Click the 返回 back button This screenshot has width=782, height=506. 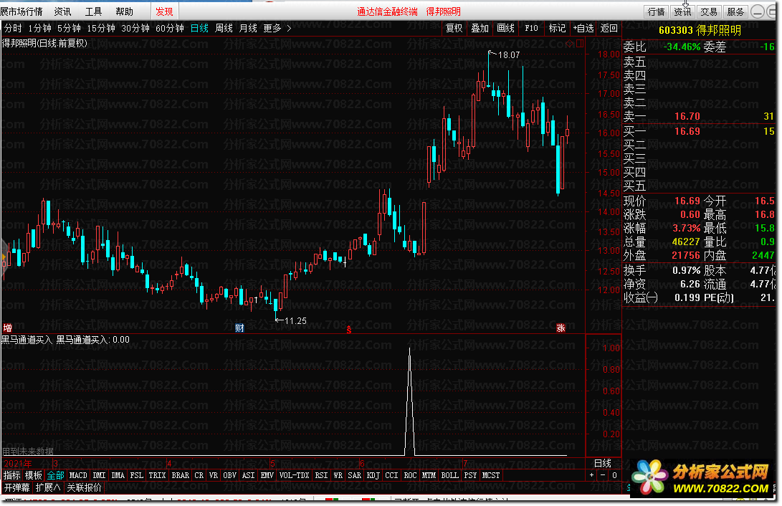pyautogui.click(x=609, y=29)
